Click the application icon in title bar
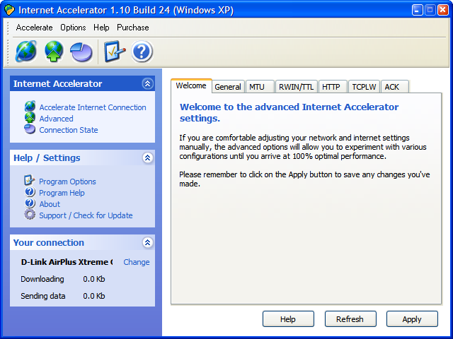The height and width of the screenshot is (339, 453). point(9,10)
